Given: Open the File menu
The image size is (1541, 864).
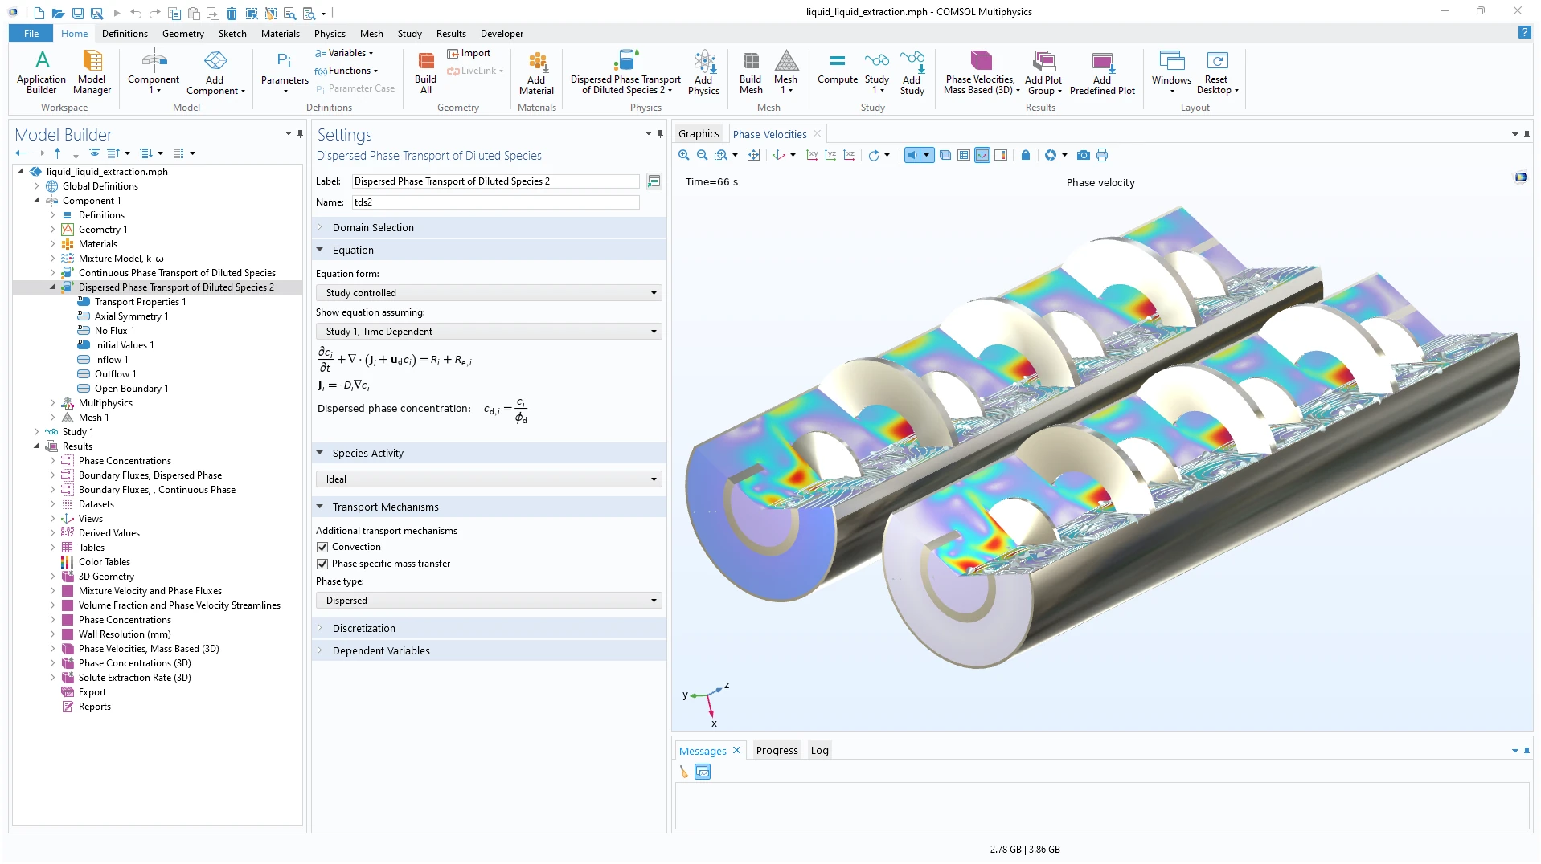Looking at the screenshot, I should point(31,33).
